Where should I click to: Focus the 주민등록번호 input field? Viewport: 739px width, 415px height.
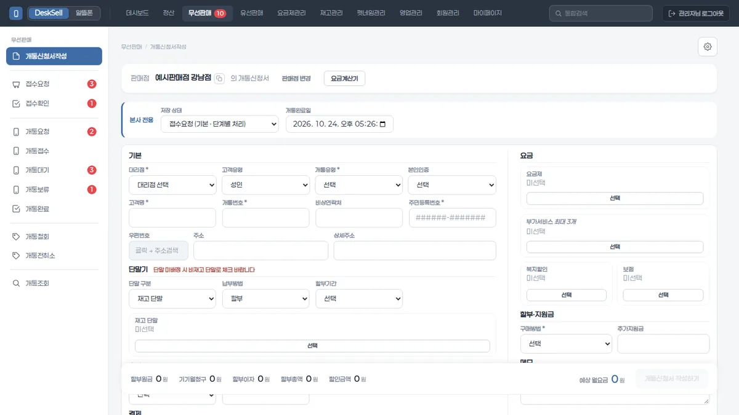click(x=453, y=218)
